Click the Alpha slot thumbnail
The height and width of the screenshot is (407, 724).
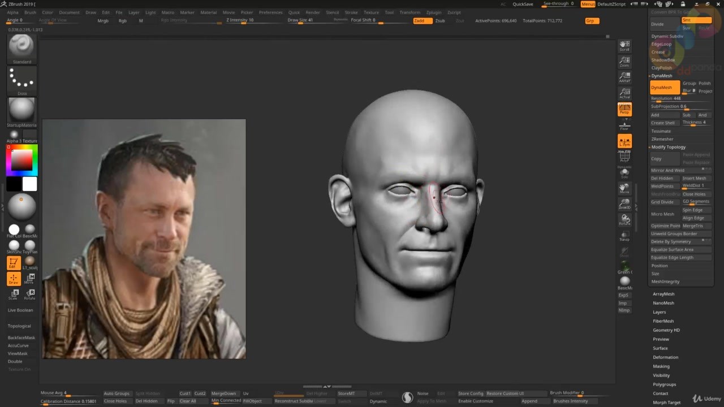pos(14,135)
